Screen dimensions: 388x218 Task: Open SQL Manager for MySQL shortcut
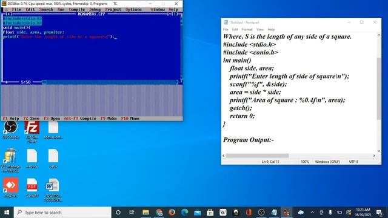tap(10, 160)
